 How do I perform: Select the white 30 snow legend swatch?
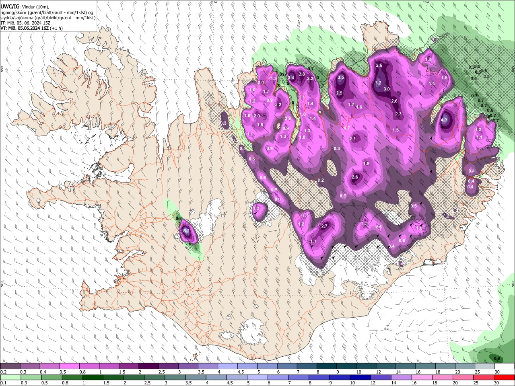pos(505,366)
